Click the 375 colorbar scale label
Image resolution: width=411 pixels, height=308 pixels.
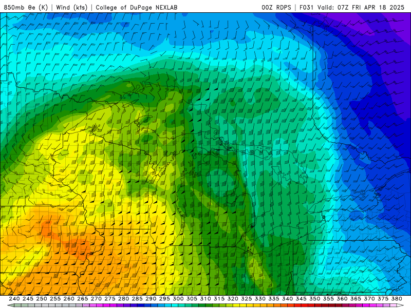tap(383, 299)
